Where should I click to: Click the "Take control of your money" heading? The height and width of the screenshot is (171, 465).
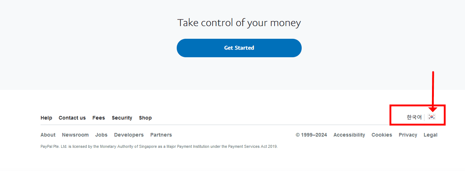pyautogui.click(x=239, y=23)
